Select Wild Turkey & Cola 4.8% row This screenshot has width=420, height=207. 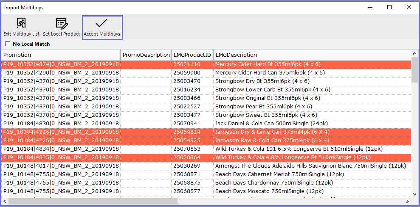(x=206, y=157)
